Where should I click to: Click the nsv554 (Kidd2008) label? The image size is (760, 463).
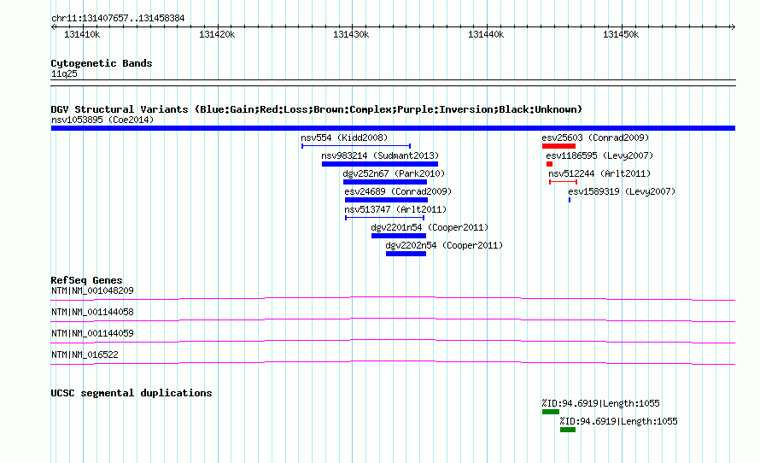click(344, 138)
